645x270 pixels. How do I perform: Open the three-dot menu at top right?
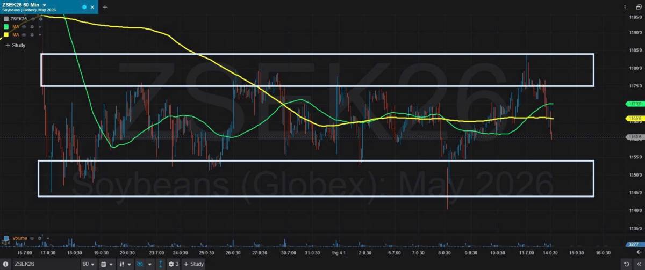[624, 7]
